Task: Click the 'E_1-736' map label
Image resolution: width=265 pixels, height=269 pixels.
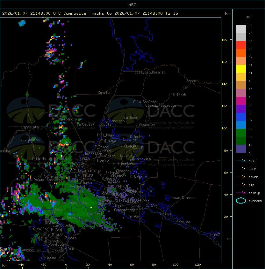Action: 179,95
